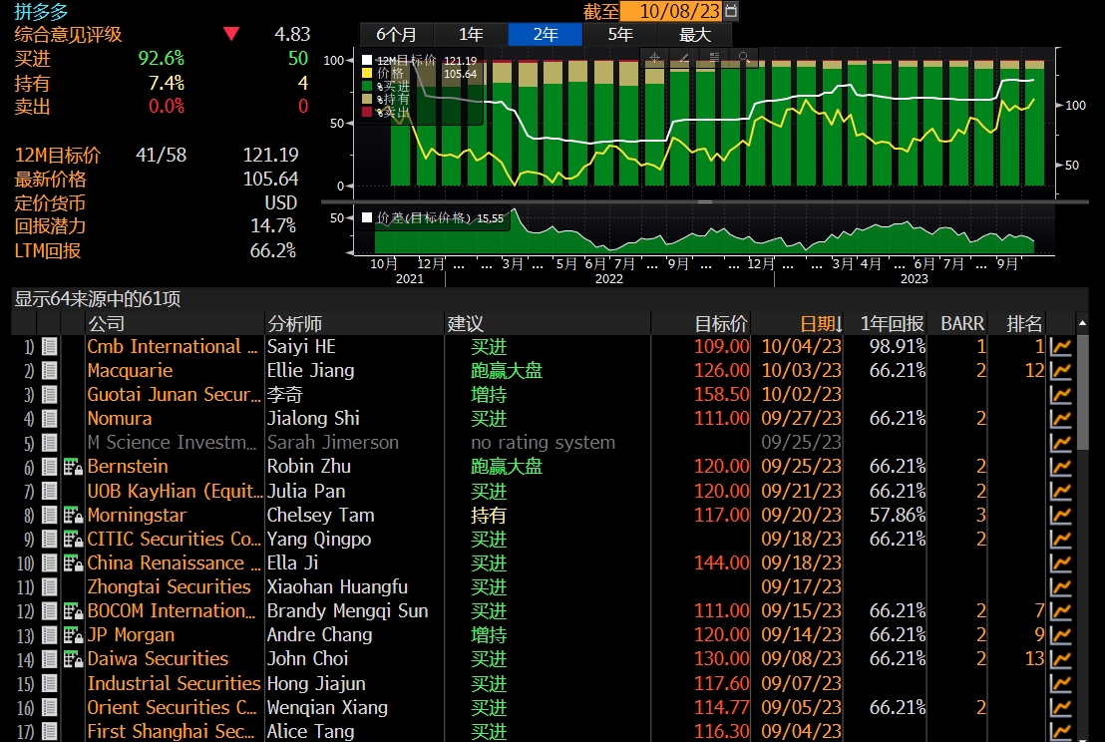Screen dimensions: 1105x742
Task: Click the 截至 date field showing 10/08/23
Action: pyautogui.click(x=671, y=11)
